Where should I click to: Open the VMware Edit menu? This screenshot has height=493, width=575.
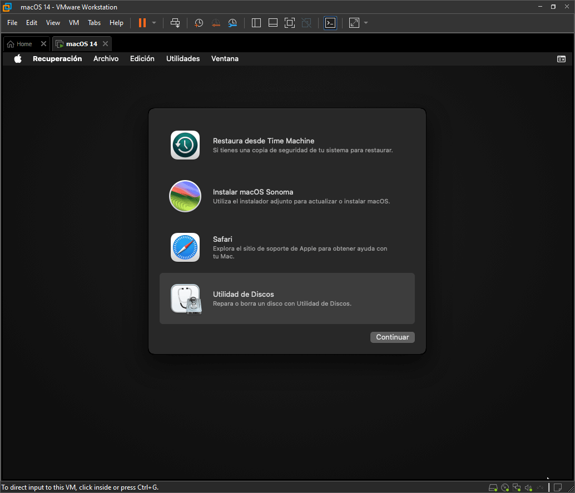32,23
